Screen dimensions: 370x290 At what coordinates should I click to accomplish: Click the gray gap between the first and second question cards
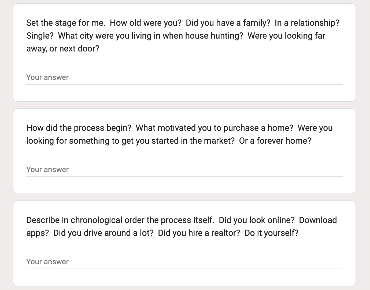tap(184, 105)
